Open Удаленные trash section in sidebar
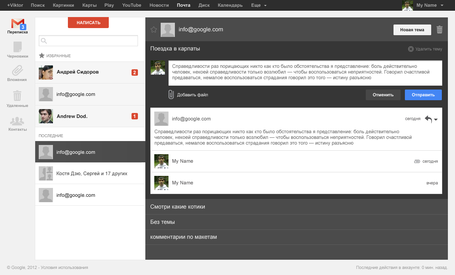 [x=17, y=96]
